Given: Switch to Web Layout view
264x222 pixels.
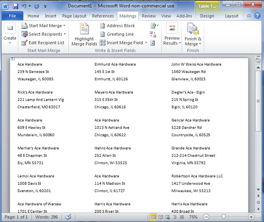Looking at the screenshot, I should pyautogui.click(x=168, y=217).
